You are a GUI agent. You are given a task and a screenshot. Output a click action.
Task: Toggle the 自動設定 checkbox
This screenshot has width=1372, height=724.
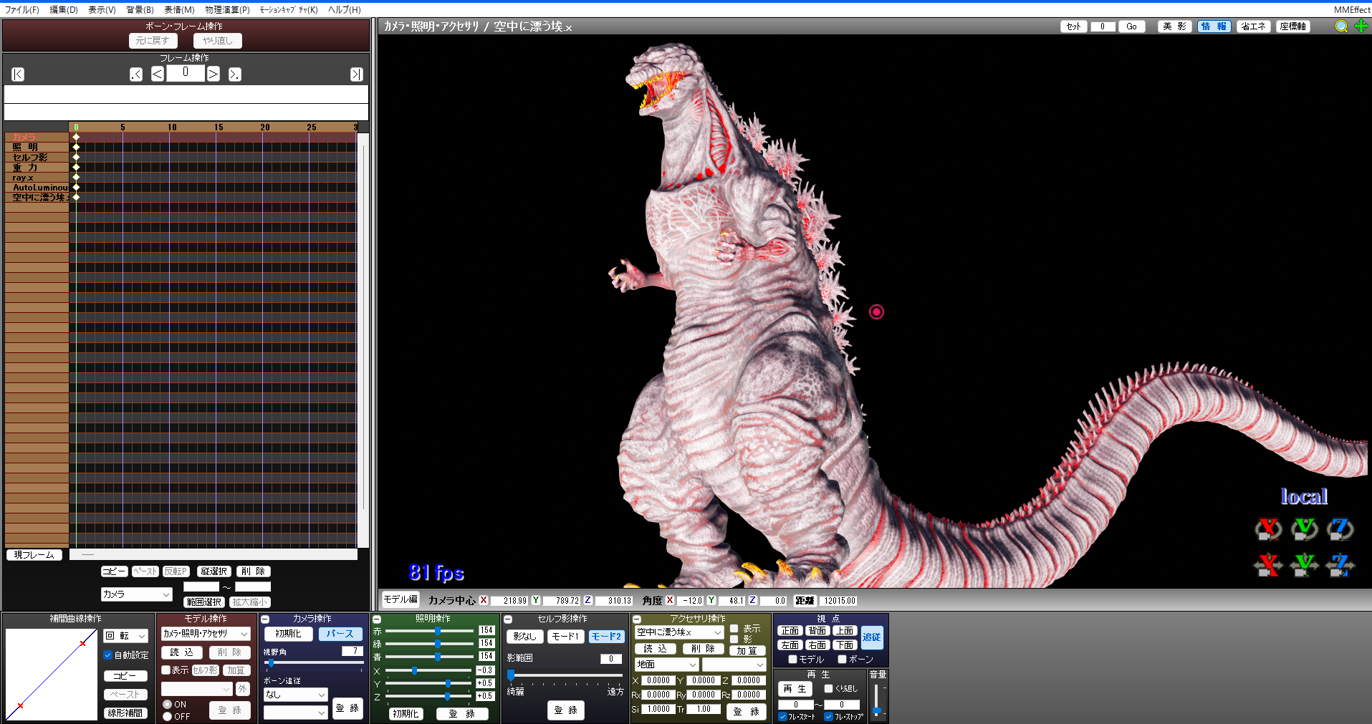(108, 655)
